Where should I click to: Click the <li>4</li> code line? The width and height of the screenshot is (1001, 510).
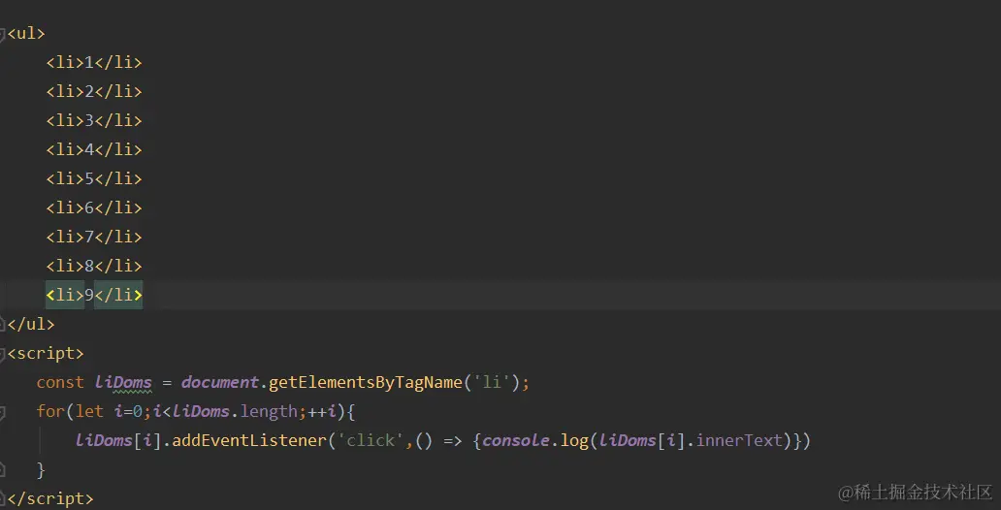point(94,149)
